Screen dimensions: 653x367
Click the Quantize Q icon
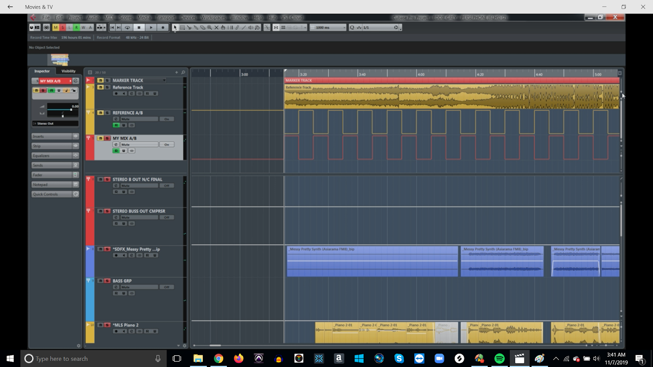pos(352,27)
